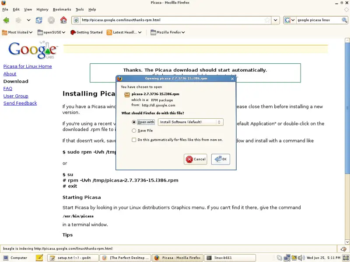Switch to the linux-b661 terminal window
Viewport: 350px width, 262px height.
pos(230,258)
